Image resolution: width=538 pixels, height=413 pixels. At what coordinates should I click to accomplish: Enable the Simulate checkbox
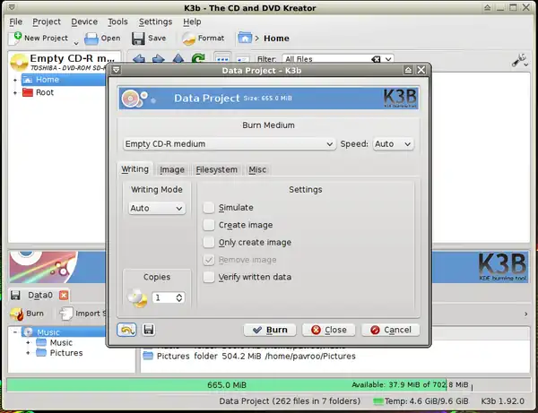coord(209,208)
